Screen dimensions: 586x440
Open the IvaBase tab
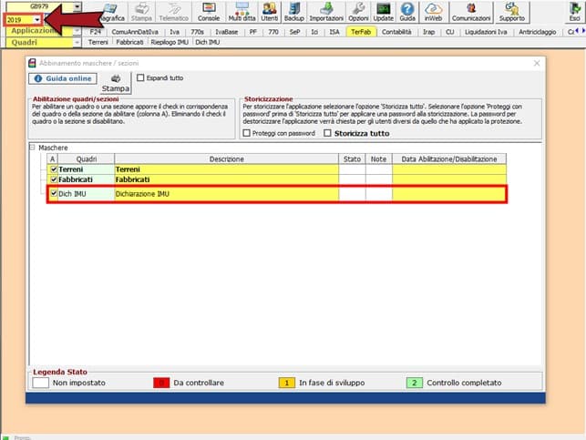click(x=227, y=32)
